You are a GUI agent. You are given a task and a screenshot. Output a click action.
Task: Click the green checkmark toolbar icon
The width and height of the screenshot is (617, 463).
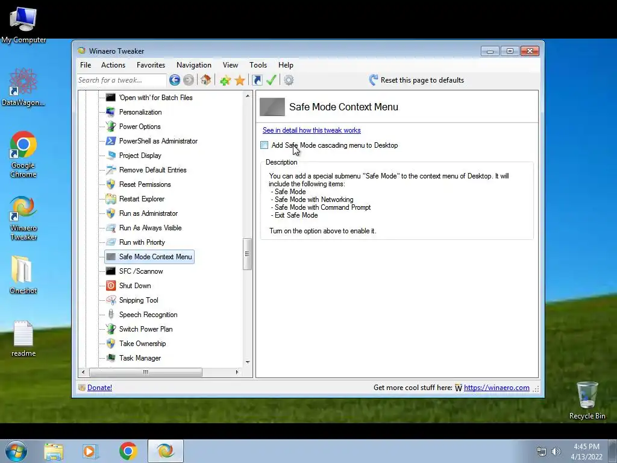click(x=271, y=80)
